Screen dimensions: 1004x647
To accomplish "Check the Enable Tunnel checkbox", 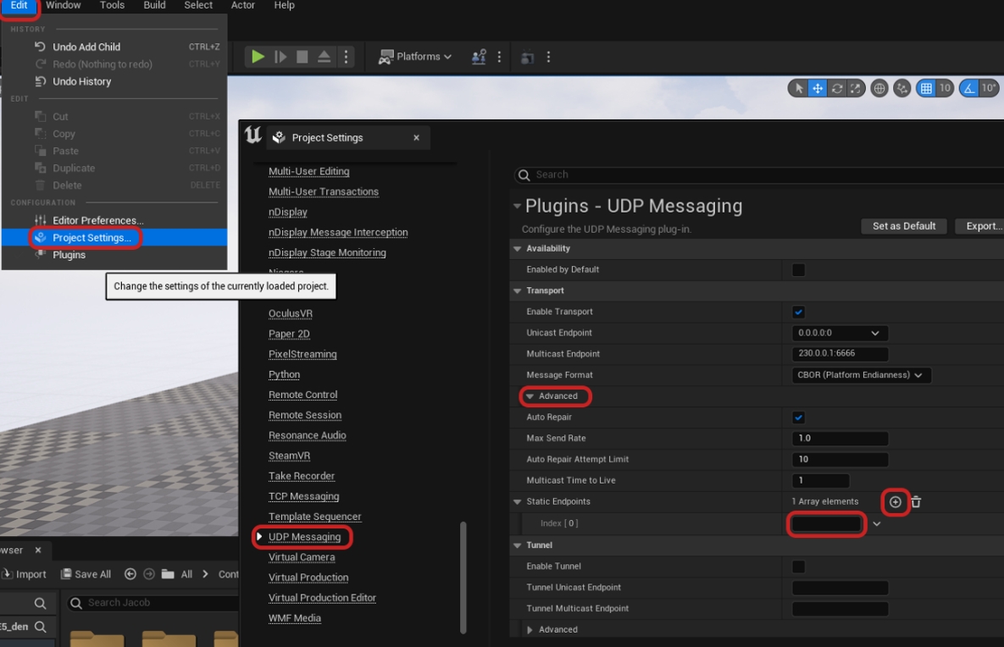I will point(798,567).
